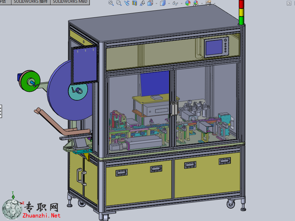Image resolution: width=295 pixels, height=221 pixels.
Task: Click the Display Style cube icon
Action: coord(163,3)
